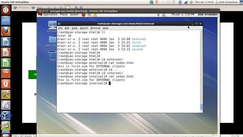
Task: Click 'this is first.com for INTERNAL clients'
Action: 91,80
